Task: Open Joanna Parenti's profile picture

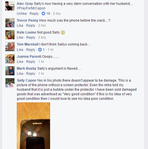Action: click(x=10, y=59)
